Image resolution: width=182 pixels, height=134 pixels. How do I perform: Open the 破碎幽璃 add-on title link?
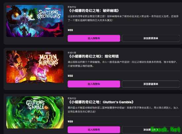94,11
